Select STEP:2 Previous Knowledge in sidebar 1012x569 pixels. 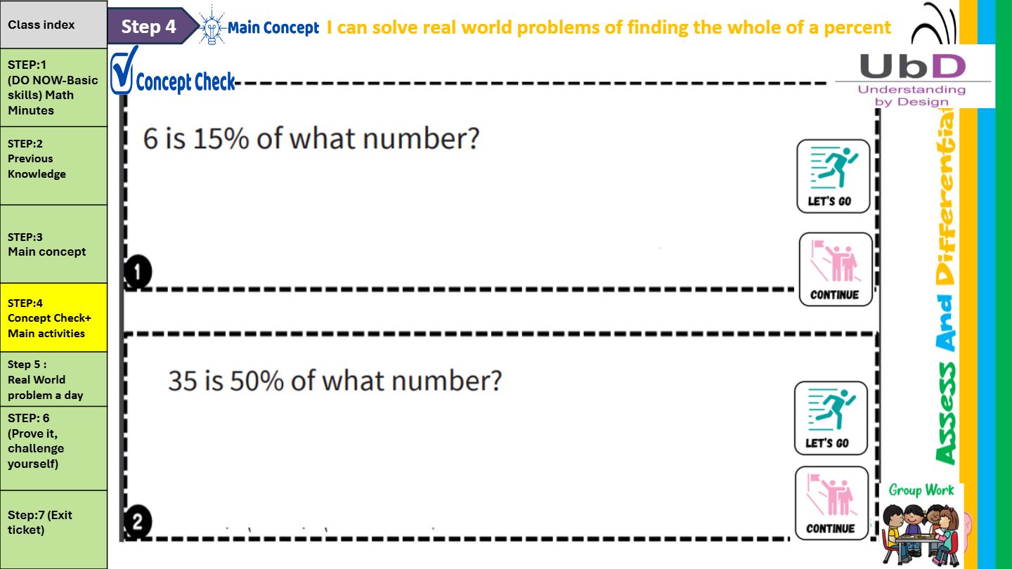(x=53, y=166)
